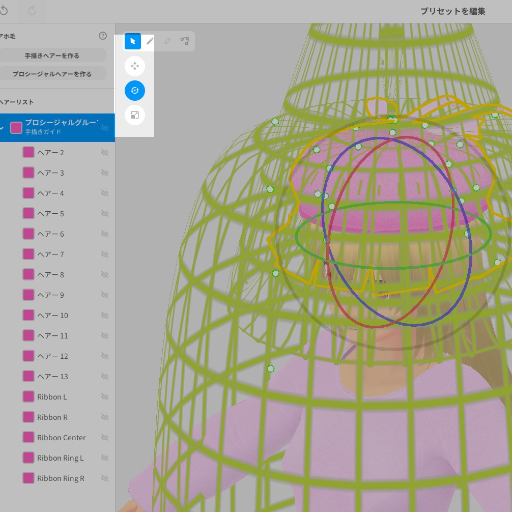Click color swatch of ヘアー 8
The height and width of the screenshot is (512, 512).
pos(29,274)
